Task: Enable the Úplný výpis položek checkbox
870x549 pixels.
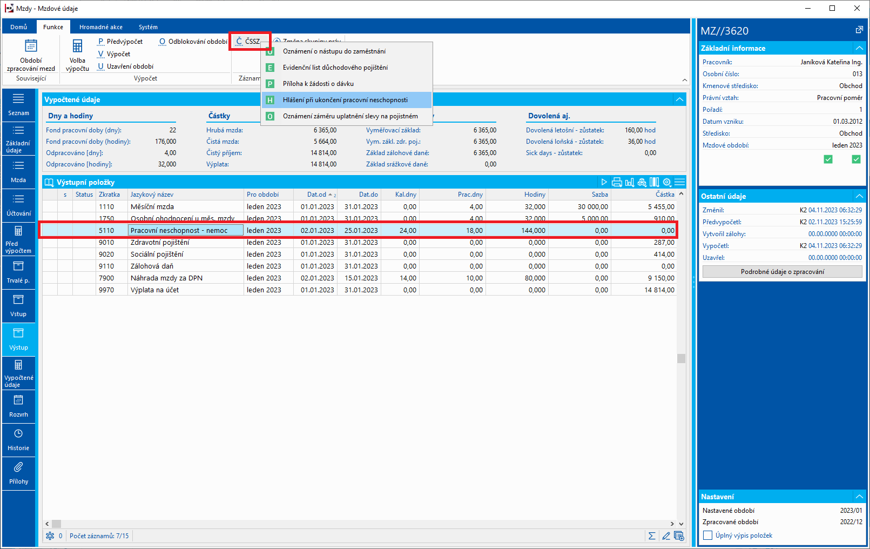Action: tap(707, 535)
